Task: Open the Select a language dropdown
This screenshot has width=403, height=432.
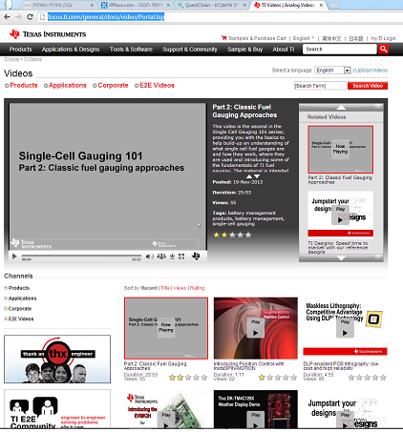Action: (x=332, y=70)
